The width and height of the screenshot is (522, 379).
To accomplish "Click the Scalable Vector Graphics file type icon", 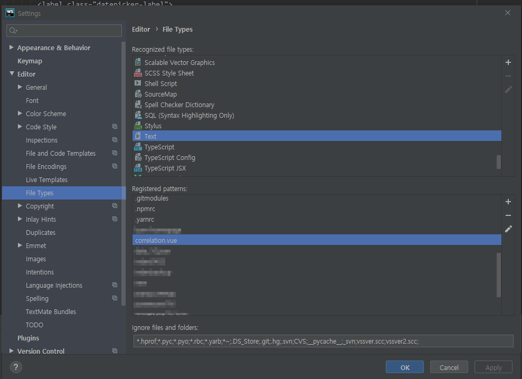I will [138, 62].
